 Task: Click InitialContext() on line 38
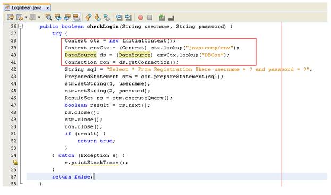coord(147,40)
